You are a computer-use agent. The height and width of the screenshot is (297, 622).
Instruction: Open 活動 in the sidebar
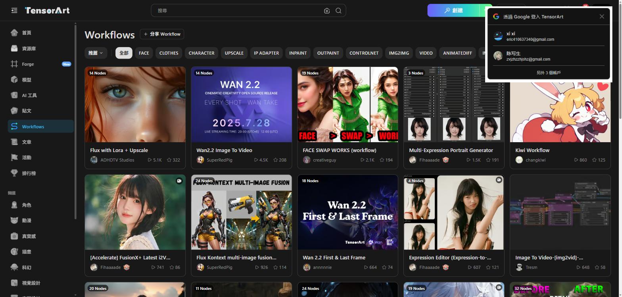[x=40, y=158]
